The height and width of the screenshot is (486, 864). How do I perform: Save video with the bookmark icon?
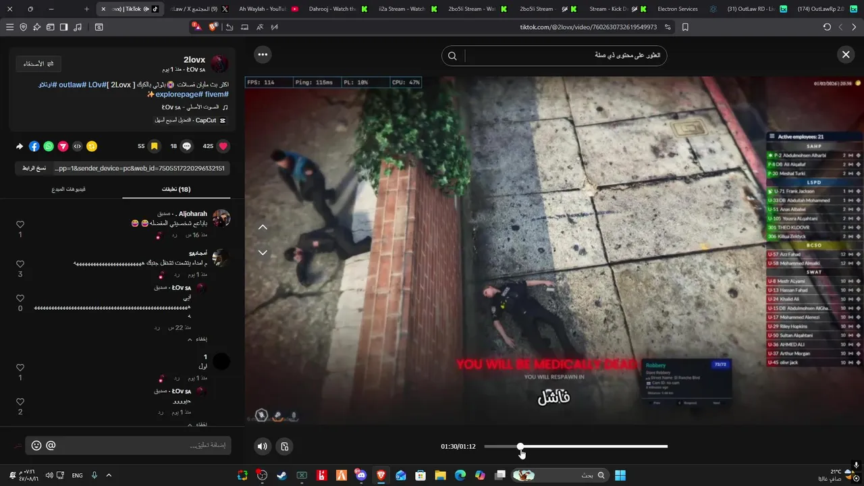pyautogui.click(x=155, y=146)
